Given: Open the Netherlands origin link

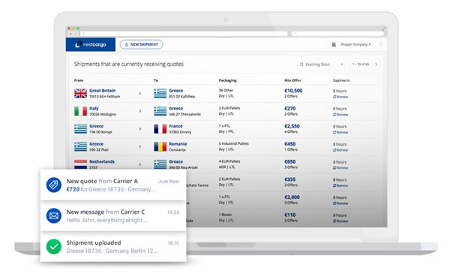Looking at the screenshot, I should (102, 161).
